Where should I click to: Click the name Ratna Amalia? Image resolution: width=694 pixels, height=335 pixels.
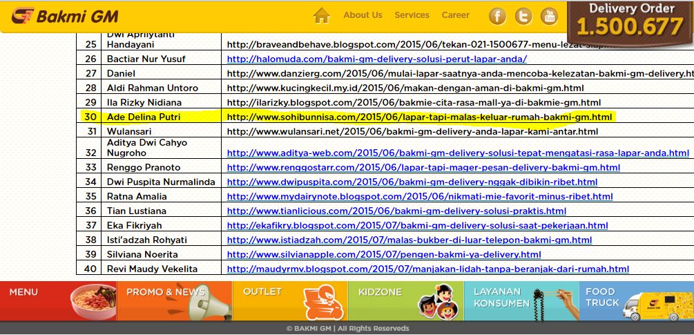[x=137, y=196]
